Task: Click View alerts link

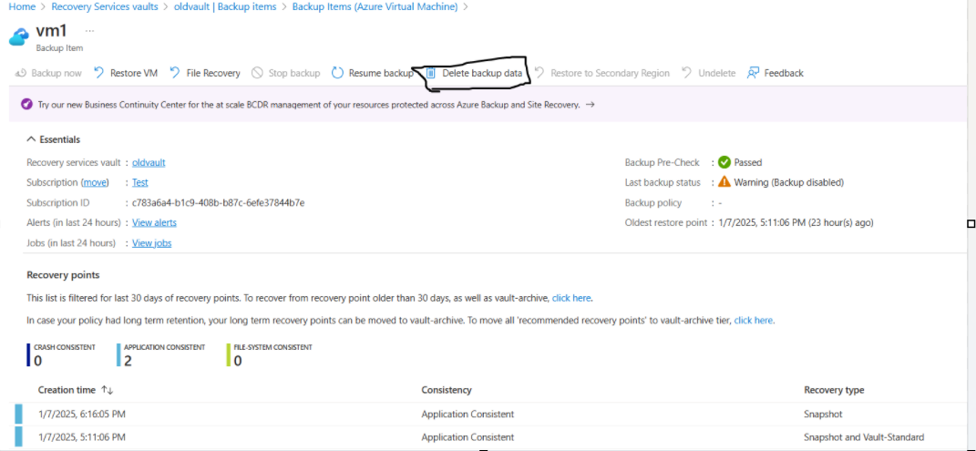Action: click(154, 222)
